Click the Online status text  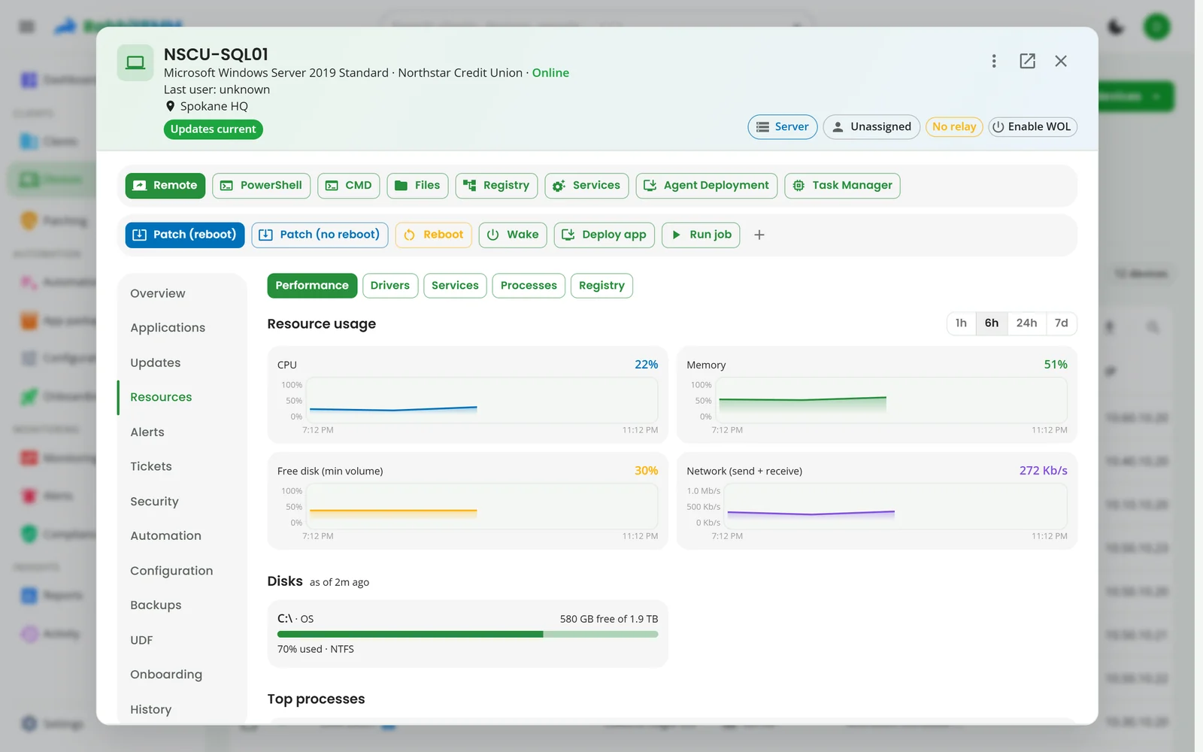[550, 73]
